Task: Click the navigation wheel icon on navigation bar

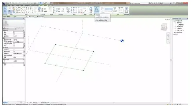Action: [168, 35]
